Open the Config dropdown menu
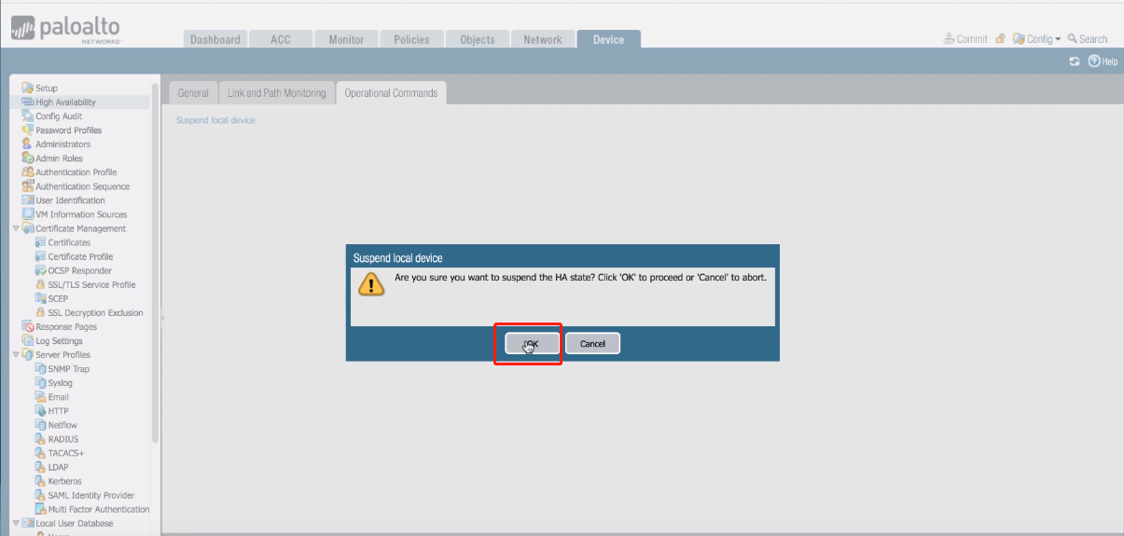Screen dimensions: 1124x536 coord(1037,39)
